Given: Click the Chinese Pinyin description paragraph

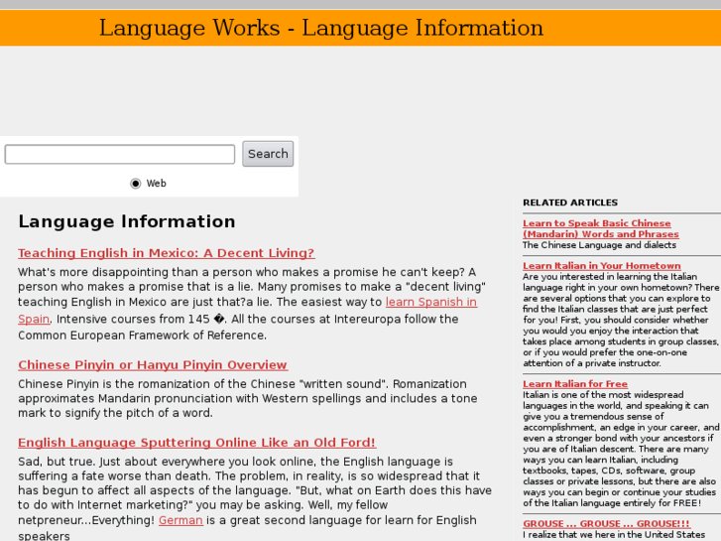Looking at the screenshot, I should tap(247, 398).
